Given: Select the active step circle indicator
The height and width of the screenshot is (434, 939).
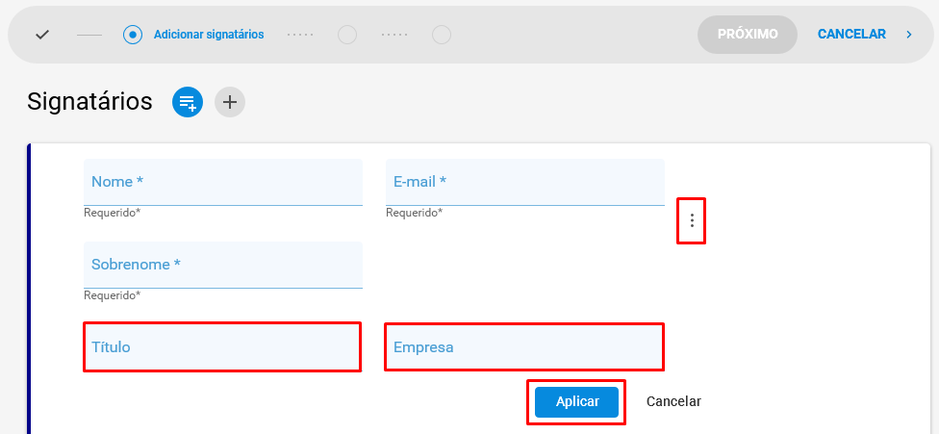Looking at the screenshot, I should pos(133,35).
